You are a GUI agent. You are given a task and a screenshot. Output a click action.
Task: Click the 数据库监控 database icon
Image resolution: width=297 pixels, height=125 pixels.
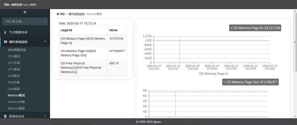coord(5,116)
